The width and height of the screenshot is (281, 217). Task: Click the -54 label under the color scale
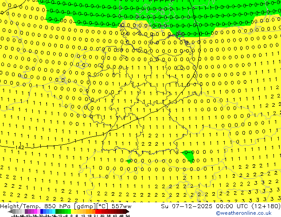point(14,216)
